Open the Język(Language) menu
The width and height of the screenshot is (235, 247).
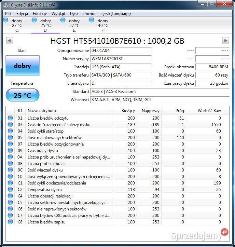pyautogui.click(x=116, y=14)
